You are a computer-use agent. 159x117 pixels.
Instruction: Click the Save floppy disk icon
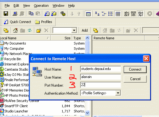point(6,14)
